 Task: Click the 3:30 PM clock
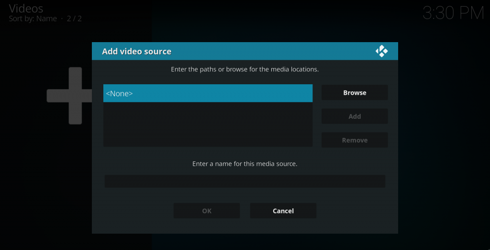(453, 13)
